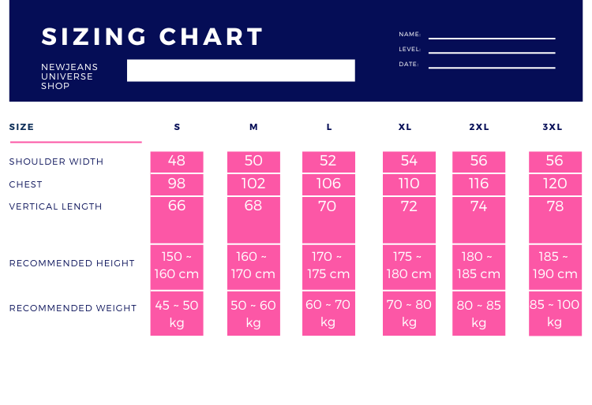
Task: Select the Recommended Weight row label
Action: 73,308
